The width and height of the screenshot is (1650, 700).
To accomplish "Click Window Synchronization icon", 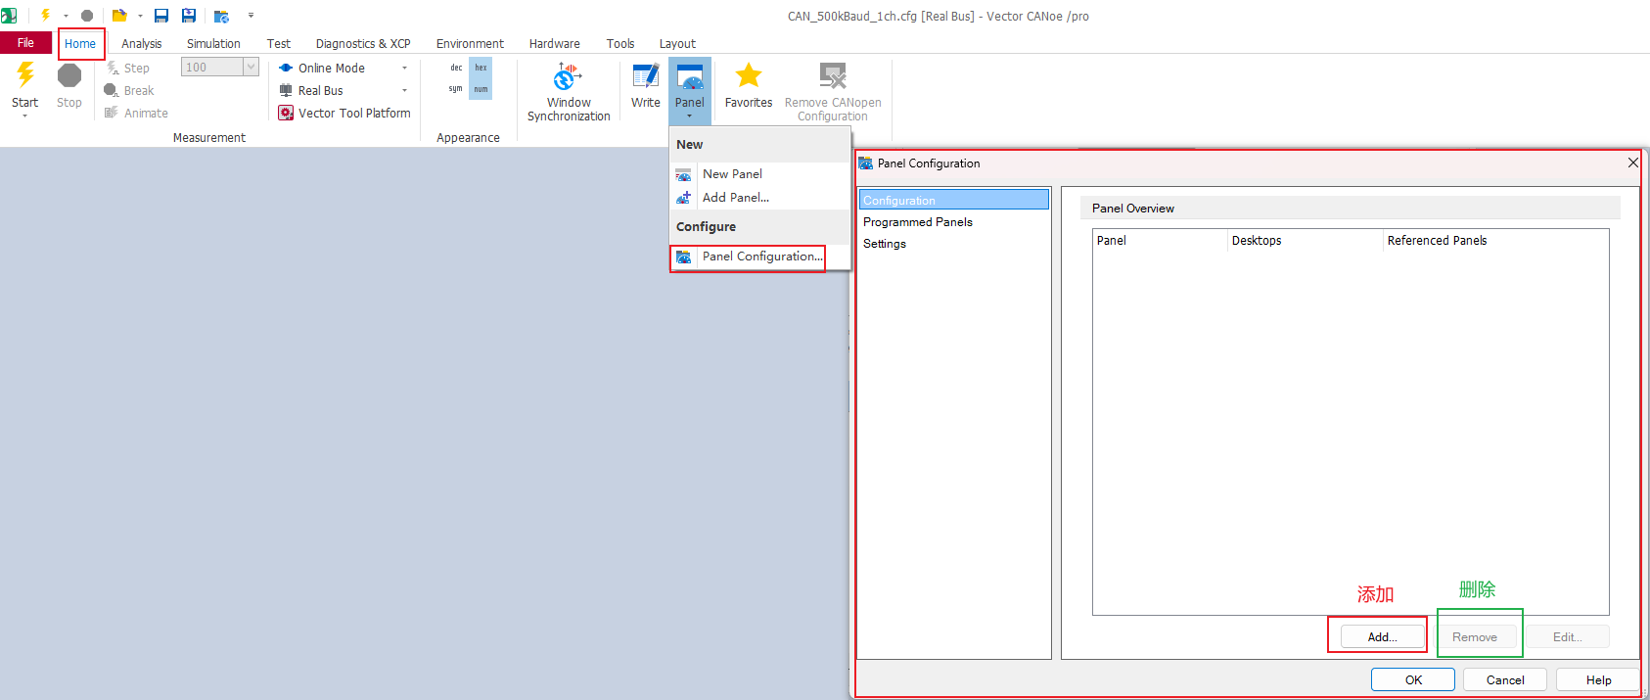I will point(568,76).
